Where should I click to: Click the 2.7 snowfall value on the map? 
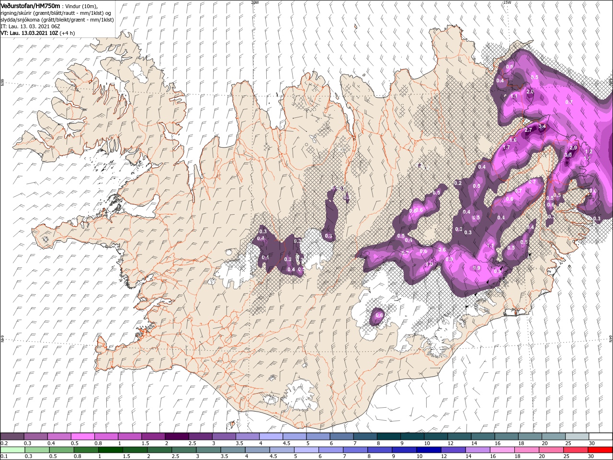(529, 130)
